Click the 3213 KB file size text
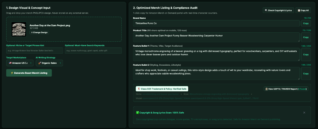318x129 pixels. click(x=34, y=28)
